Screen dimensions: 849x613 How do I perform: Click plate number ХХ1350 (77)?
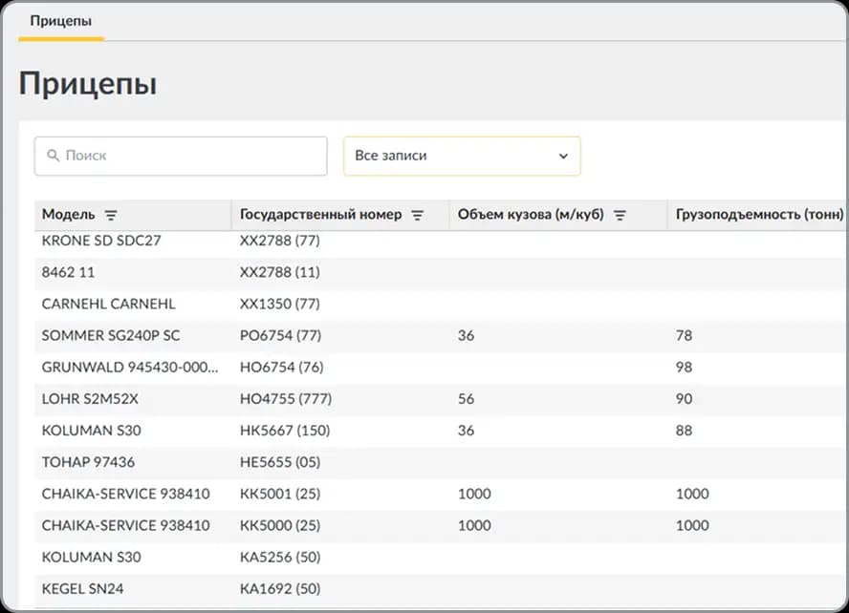pos(280,304)
